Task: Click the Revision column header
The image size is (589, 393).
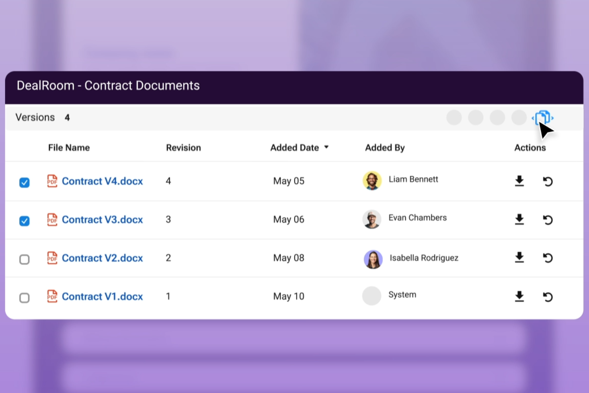Action: coord(183,147)
